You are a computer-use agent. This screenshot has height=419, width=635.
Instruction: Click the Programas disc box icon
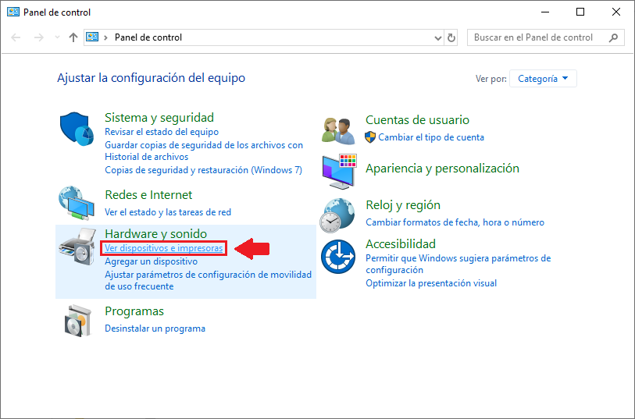click(77, 321)
